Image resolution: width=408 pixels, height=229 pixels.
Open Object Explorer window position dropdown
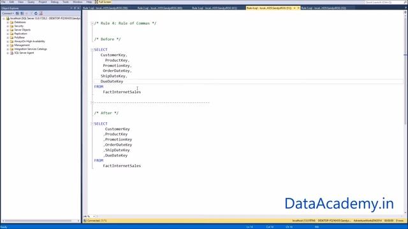(71, 8)
